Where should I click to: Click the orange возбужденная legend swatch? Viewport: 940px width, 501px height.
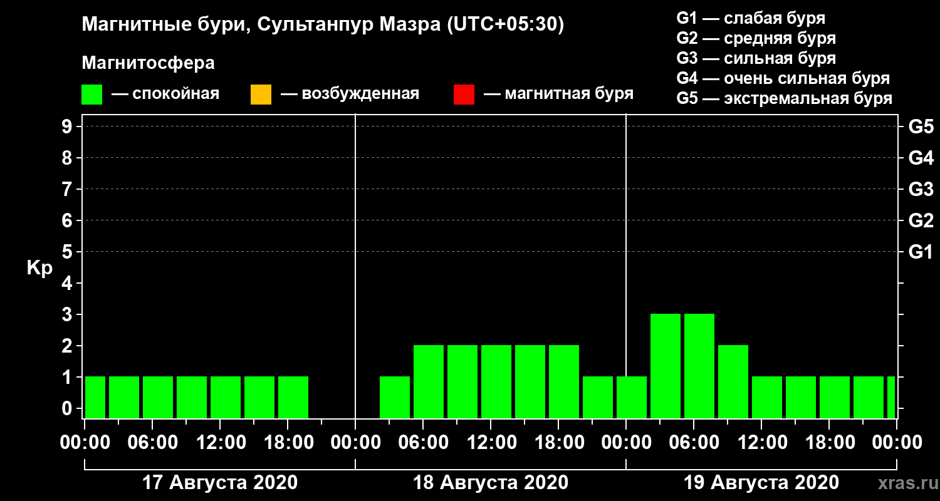[x=261, y=95]
